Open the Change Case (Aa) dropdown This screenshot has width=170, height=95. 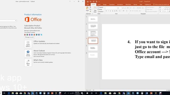point(120,11)
